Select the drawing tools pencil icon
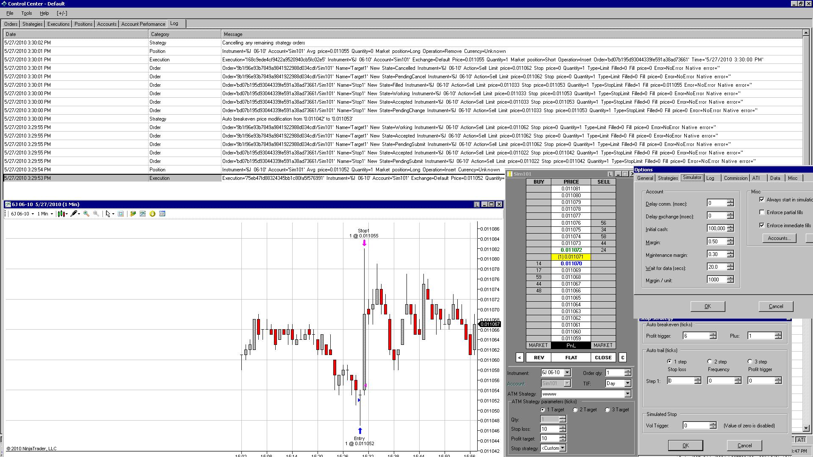Screen dimensions: 813x457 74,214
